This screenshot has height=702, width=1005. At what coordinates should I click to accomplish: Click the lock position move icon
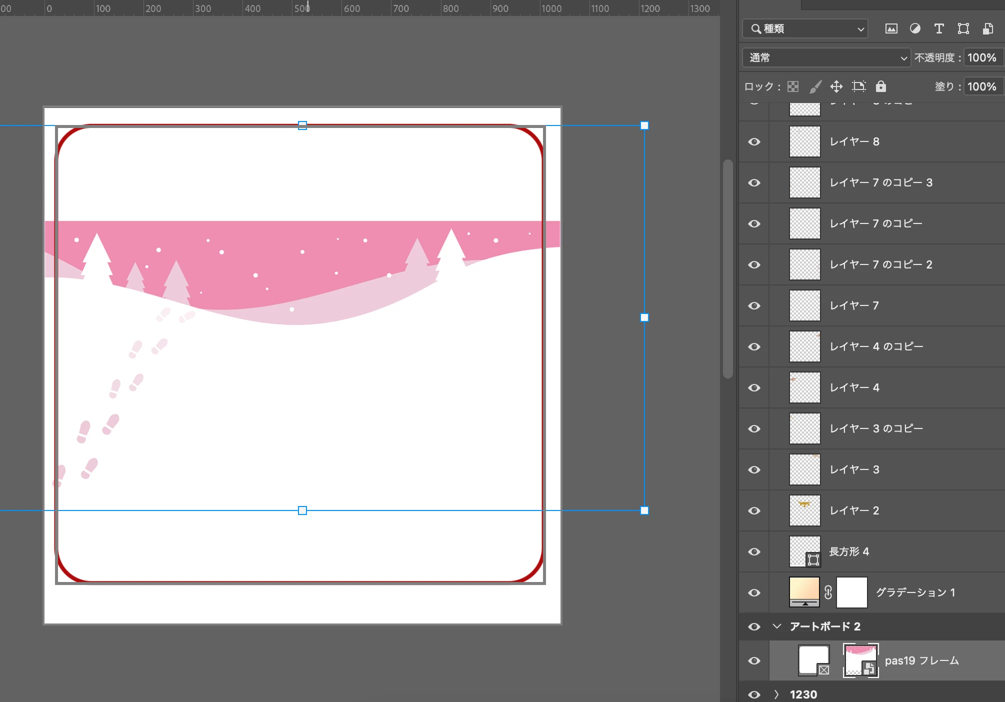coord(836,86)
